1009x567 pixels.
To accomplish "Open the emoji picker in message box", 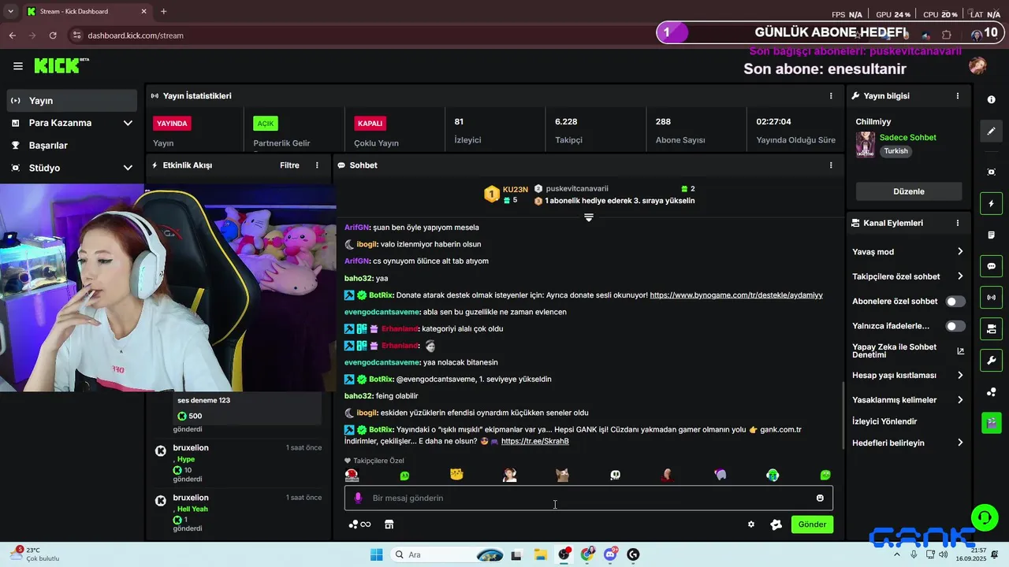I will coord(820,498).
